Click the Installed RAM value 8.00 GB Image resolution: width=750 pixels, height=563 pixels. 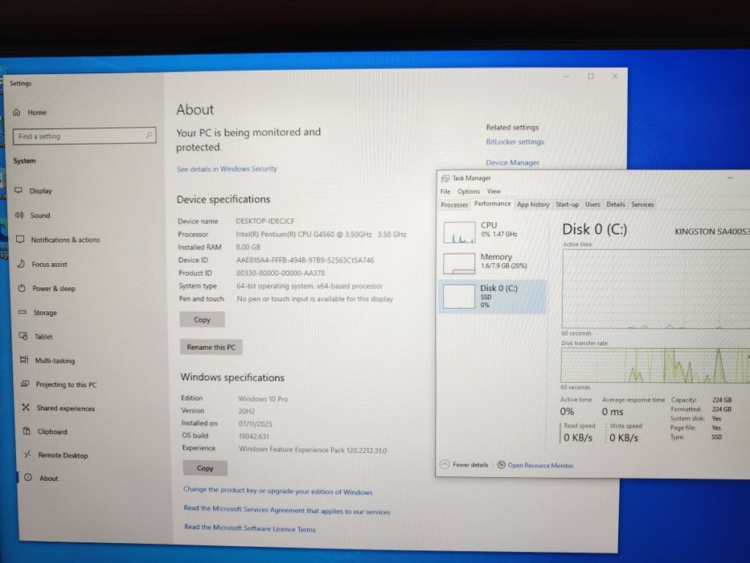[248, 247]
